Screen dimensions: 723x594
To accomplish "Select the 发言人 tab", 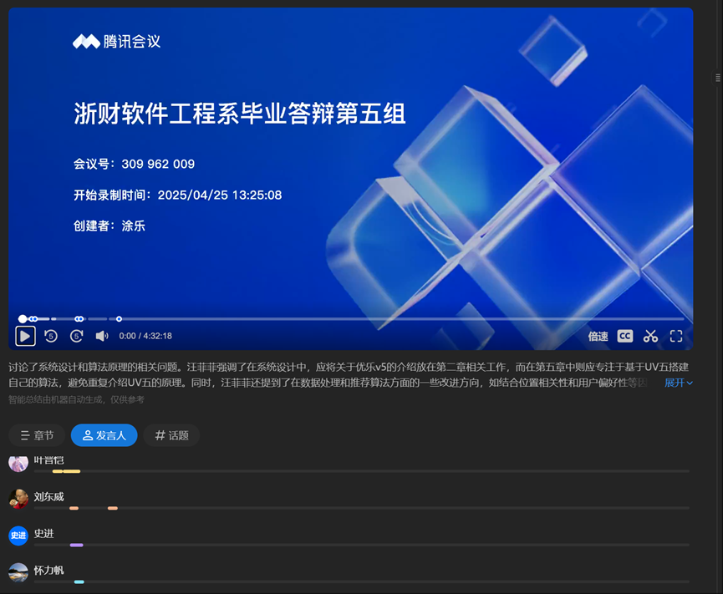I will point(104,435).
